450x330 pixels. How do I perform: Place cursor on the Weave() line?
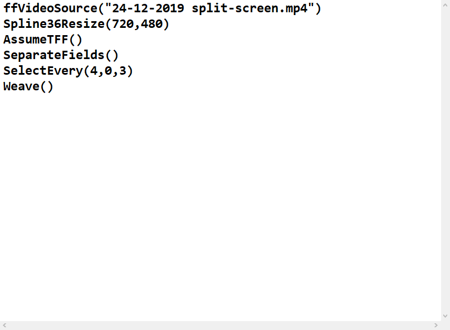point(28,87)
